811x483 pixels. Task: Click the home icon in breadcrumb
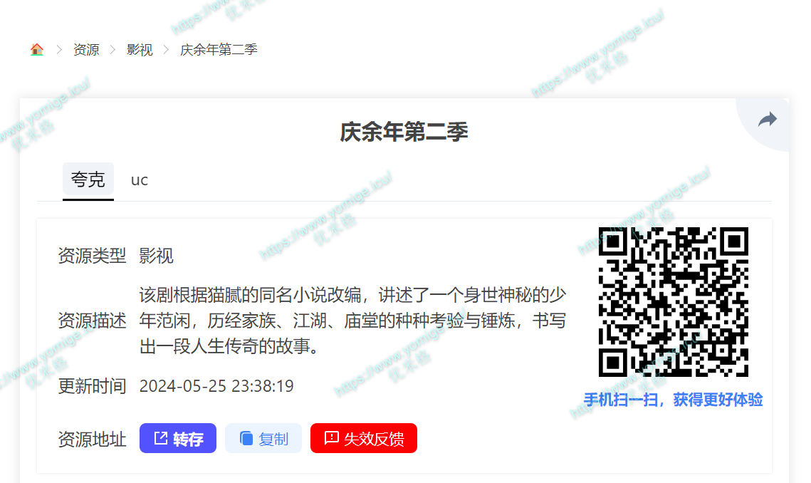pyautogui.click(x=37, y=50)
